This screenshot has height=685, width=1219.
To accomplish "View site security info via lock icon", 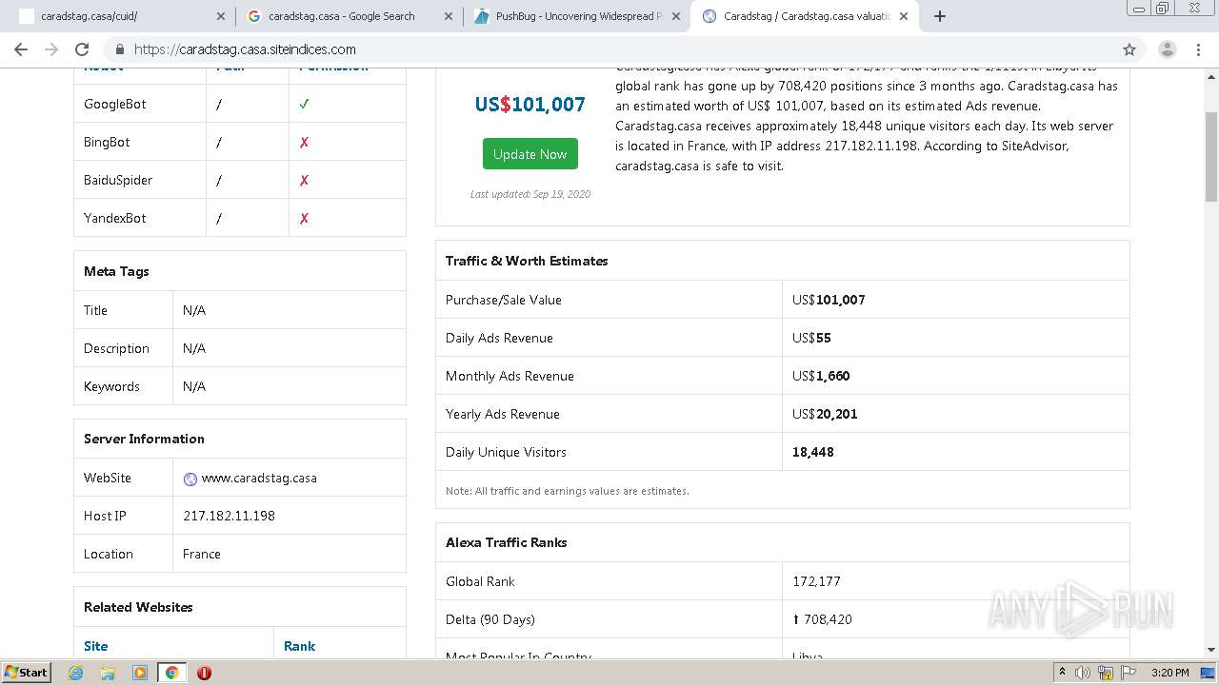I will coord(120,49).
